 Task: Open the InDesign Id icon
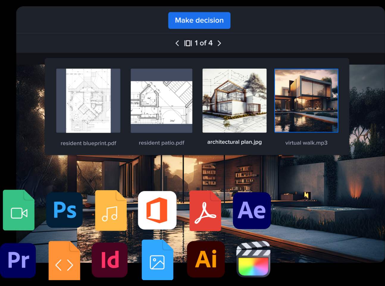[x=110, y=260]
